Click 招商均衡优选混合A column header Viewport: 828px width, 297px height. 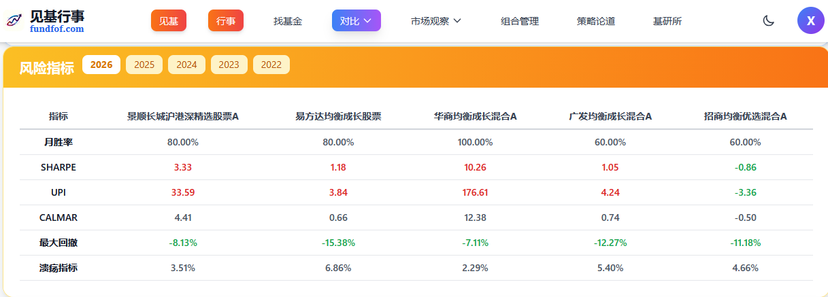coord(746,116)
